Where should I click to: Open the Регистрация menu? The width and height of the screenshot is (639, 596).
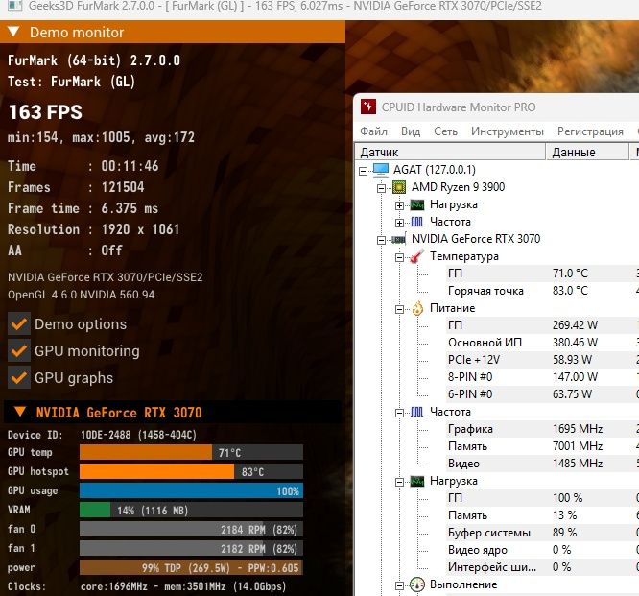tap(590, 131)
